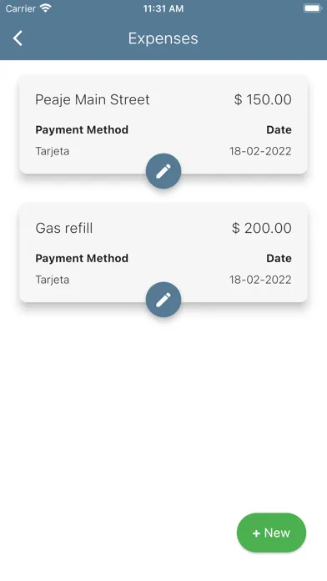Tap Payment Method label on Peaje card
Image resolution: width=327 pixels, height=581 pixels.
(x=82, y=130)
